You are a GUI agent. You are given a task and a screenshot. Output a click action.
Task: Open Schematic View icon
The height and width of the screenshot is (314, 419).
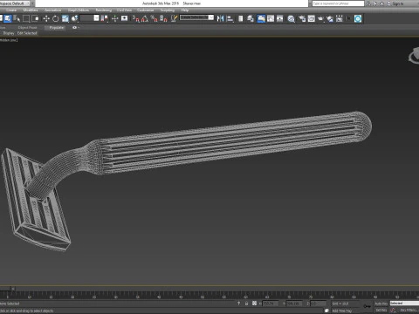[280, 18]
